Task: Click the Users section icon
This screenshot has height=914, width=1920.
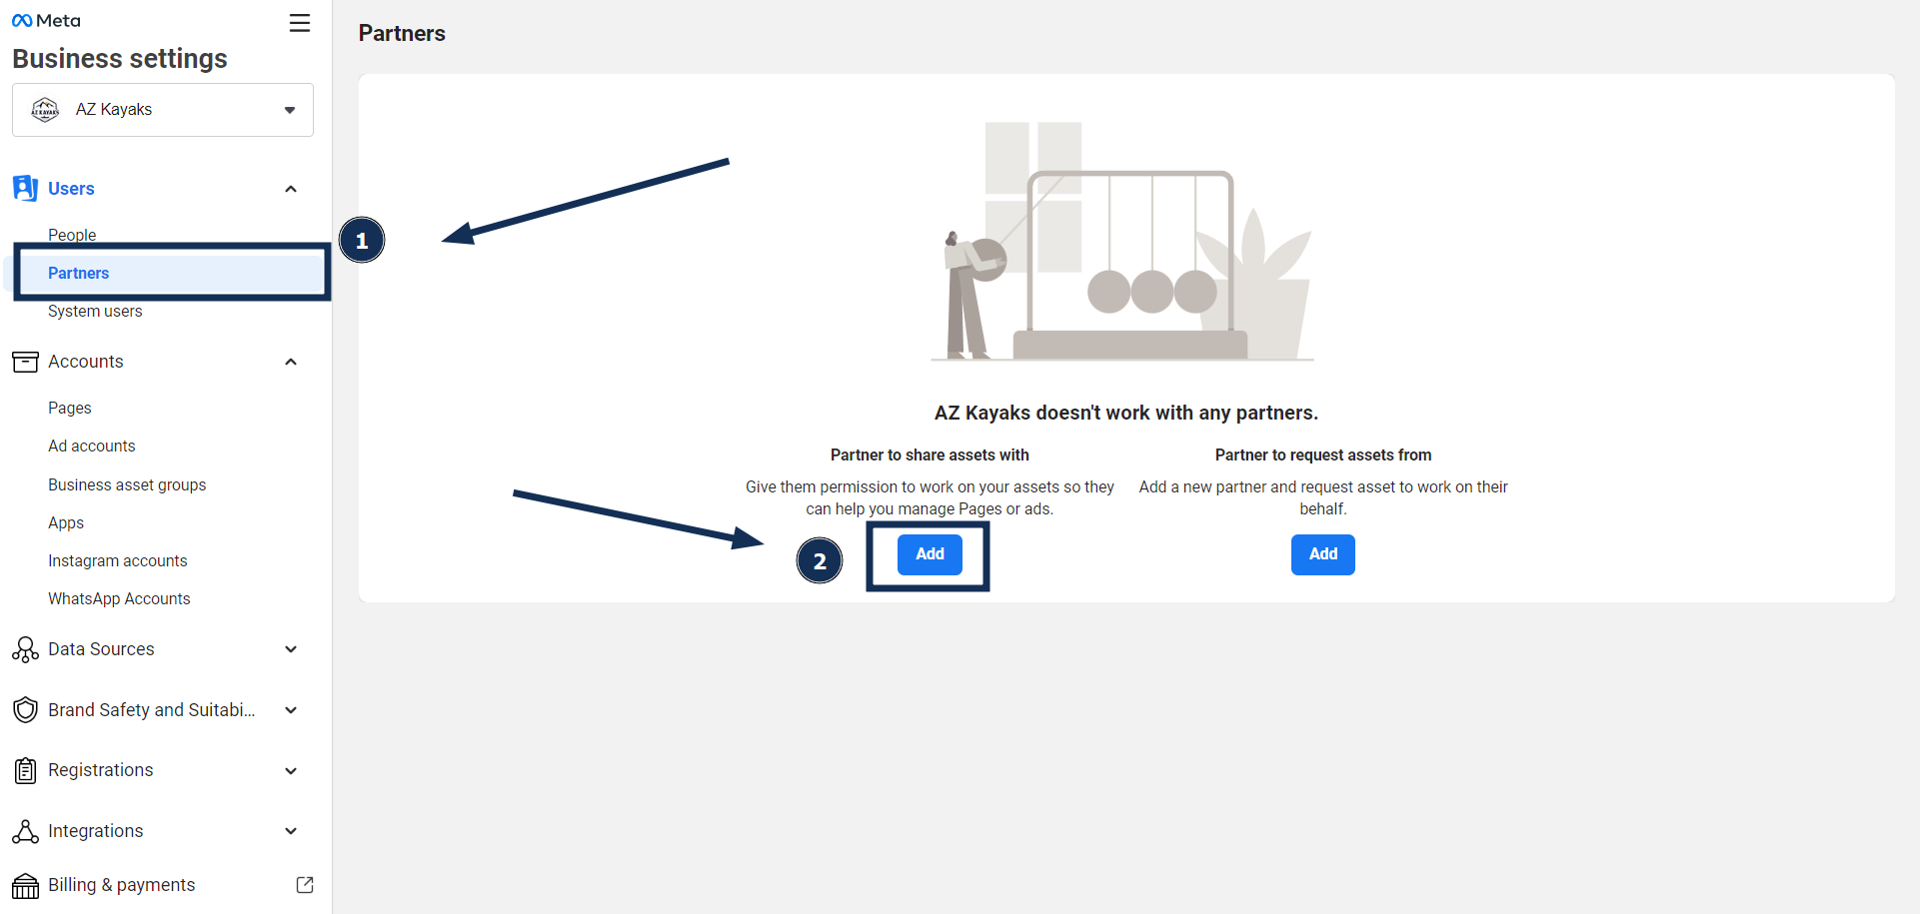Action: point(25,188)
